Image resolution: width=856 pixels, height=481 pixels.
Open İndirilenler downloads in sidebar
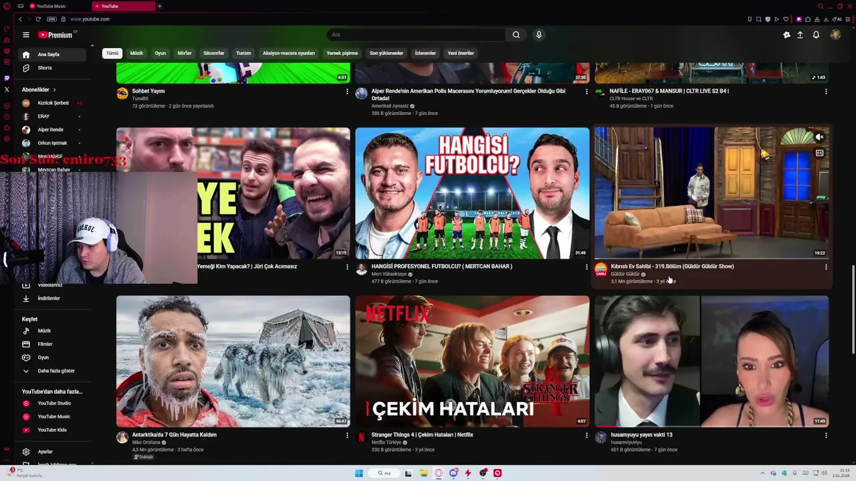pos(53,298)
